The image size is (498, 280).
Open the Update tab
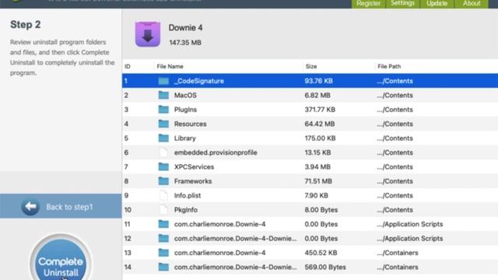click(437, 3)
